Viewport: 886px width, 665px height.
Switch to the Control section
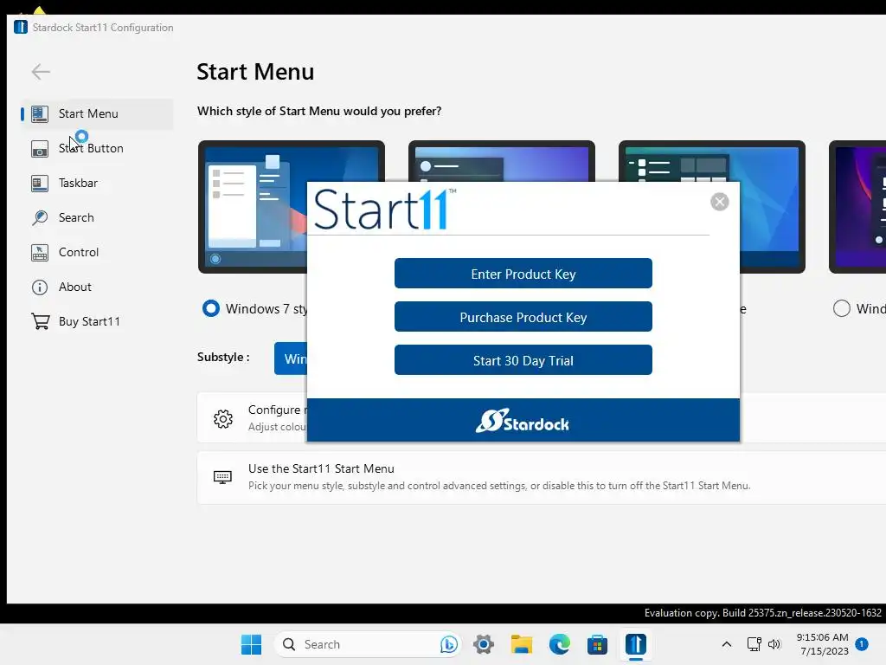pyautogui.click(x=97, y=252)
